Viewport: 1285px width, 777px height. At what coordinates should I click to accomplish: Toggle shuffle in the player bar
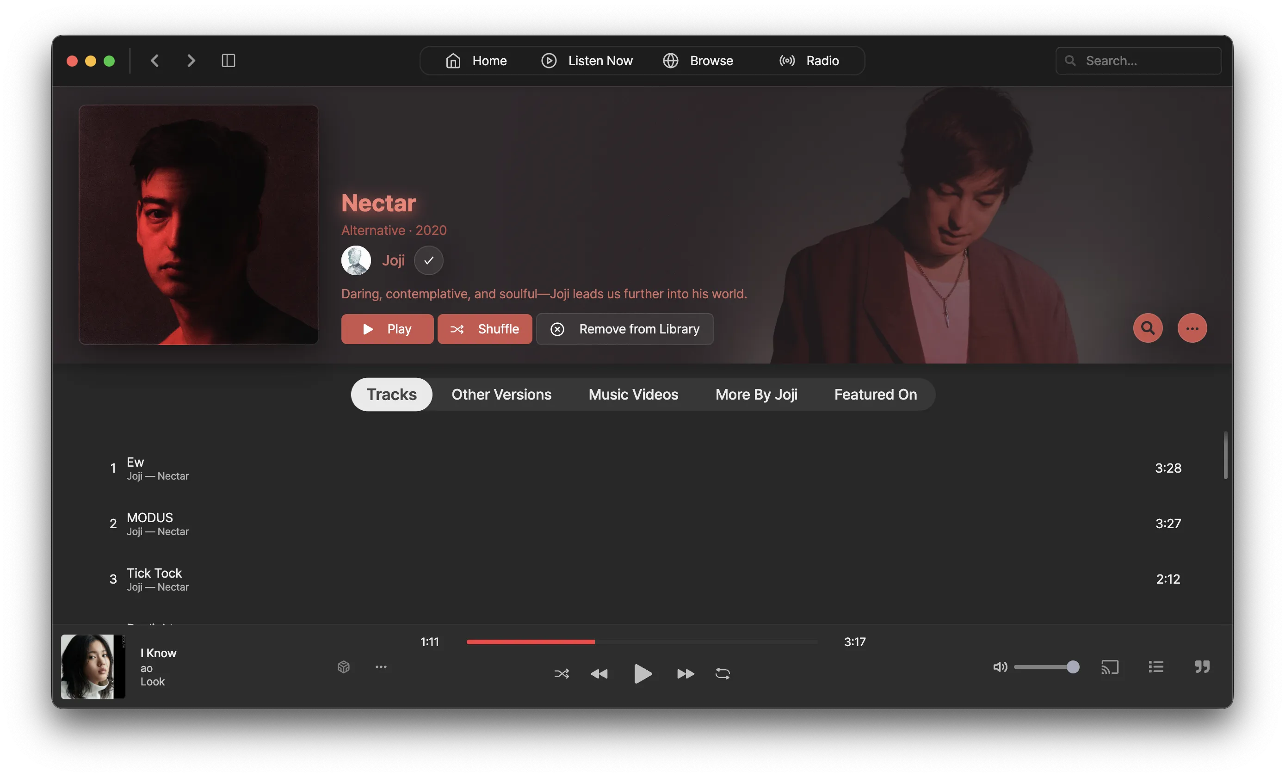click(561, 674)
